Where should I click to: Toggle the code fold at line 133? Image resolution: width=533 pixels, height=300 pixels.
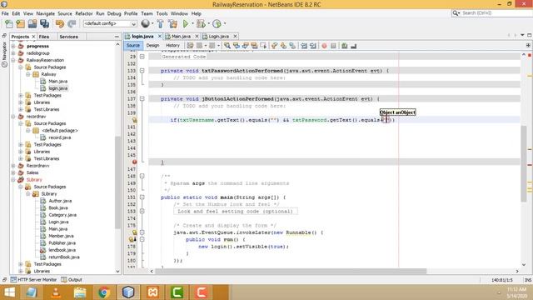pos(142,71)
